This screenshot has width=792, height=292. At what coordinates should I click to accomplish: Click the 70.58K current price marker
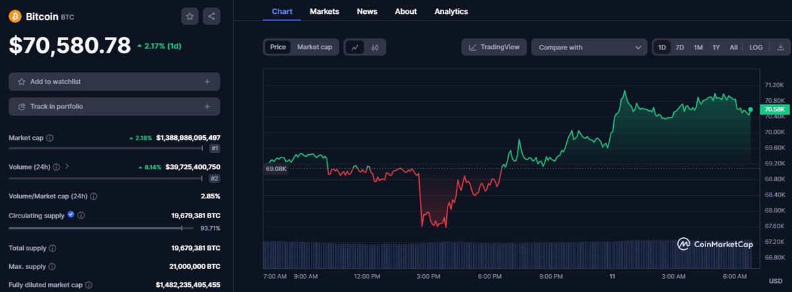coord(774,109)
